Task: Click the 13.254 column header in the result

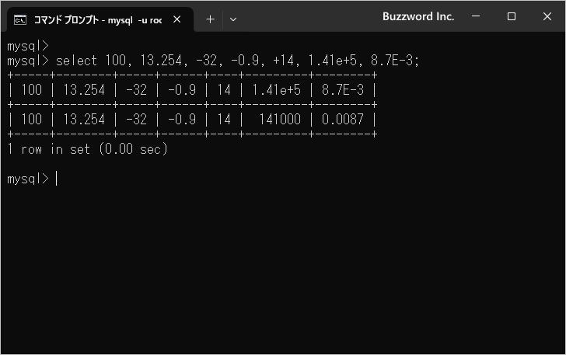Action: pos(84,90)
